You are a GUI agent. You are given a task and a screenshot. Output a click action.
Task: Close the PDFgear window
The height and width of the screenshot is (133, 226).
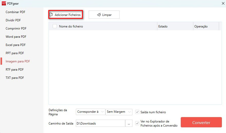(x=223, y=3)
